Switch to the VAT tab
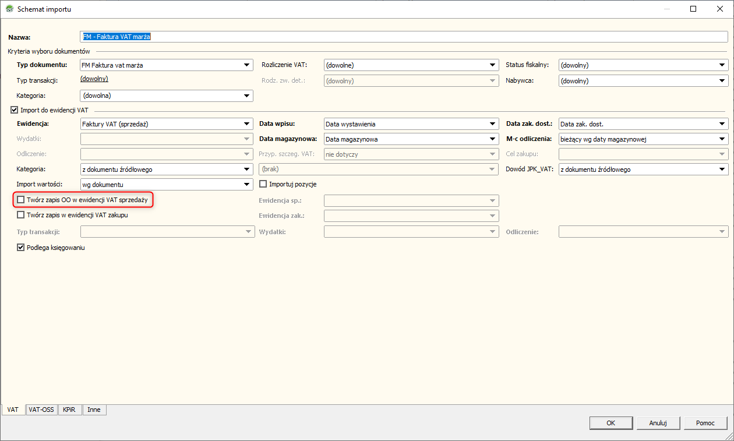Screen dimensions: 734x441 [13, 410]
